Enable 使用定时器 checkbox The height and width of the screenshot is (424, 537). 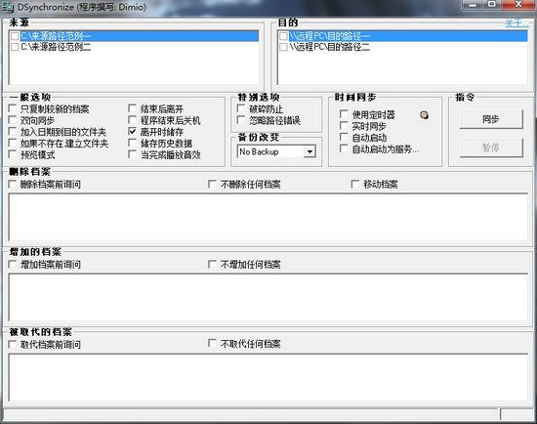(344, 114)
